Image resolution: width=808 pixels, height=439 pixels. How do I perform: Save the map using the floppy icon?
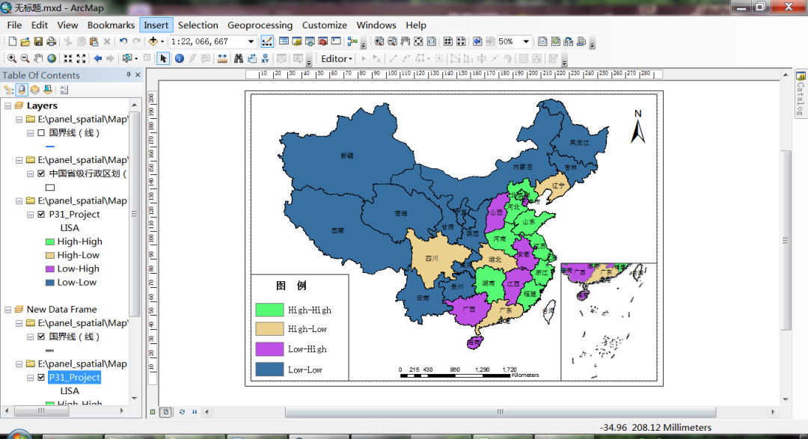coord(38,42)
